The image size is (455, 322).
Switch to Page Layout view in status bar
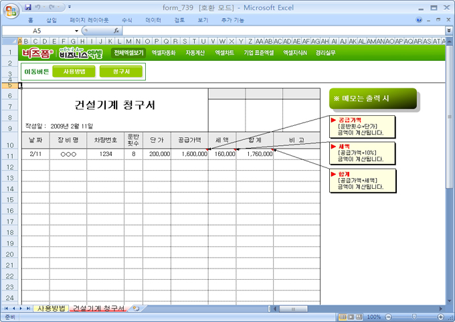point(351,317)
